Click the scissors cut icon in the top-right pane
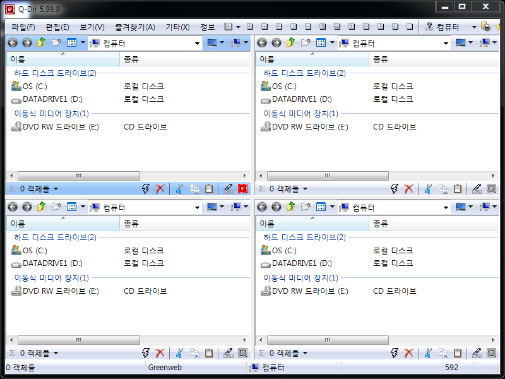505x379 pixels. pyautogui.click(x=428, y=189)
